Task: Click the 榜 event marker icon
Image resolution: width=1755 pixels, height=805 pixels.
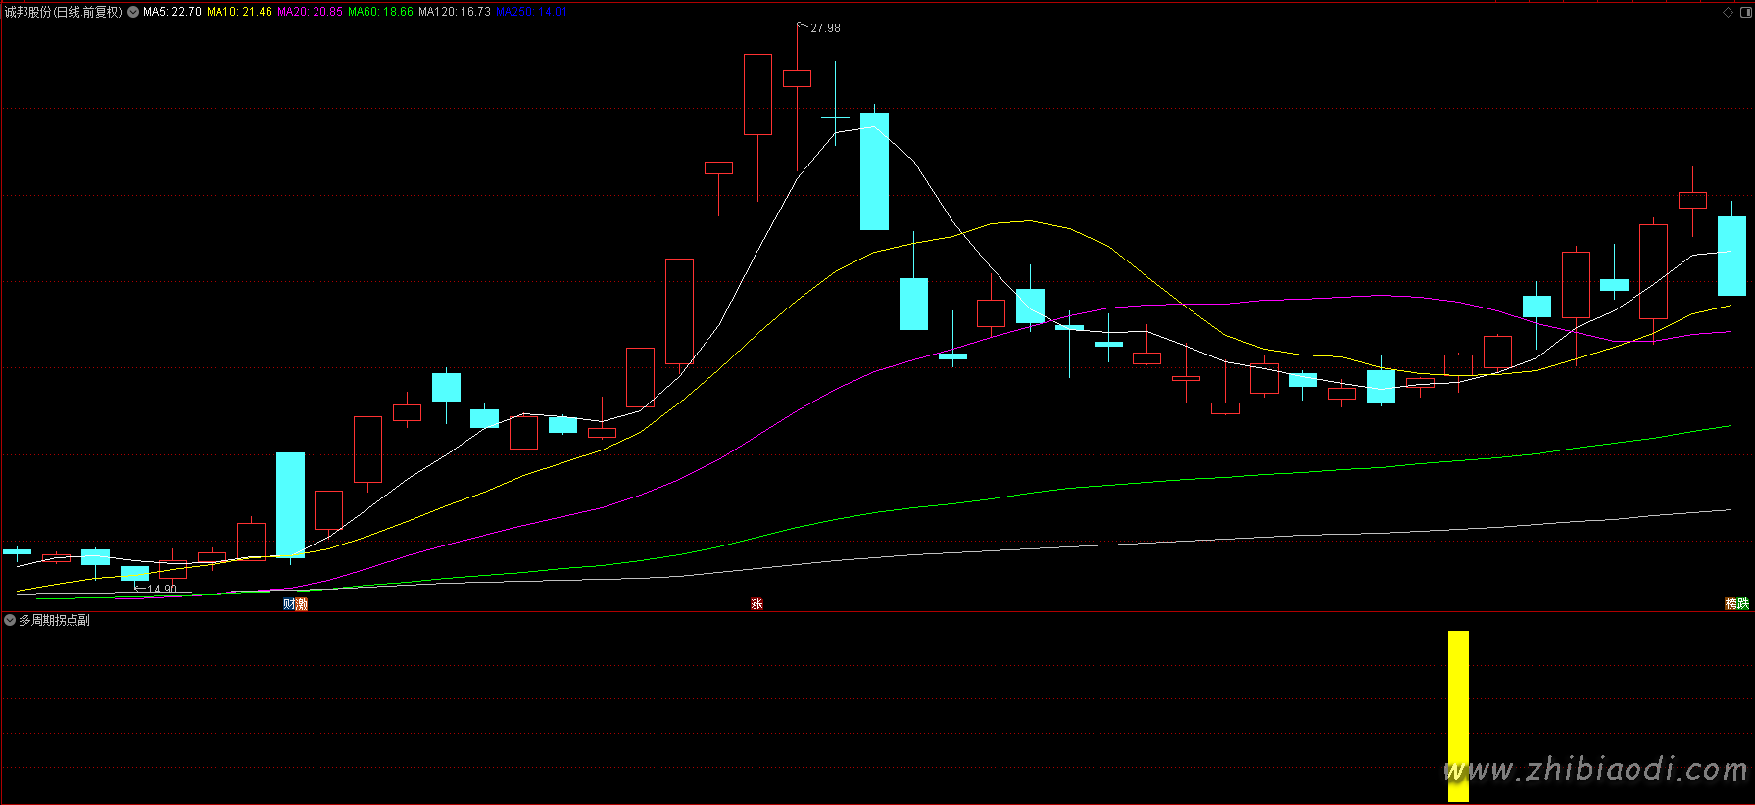Action: [x=1731, y=604]
